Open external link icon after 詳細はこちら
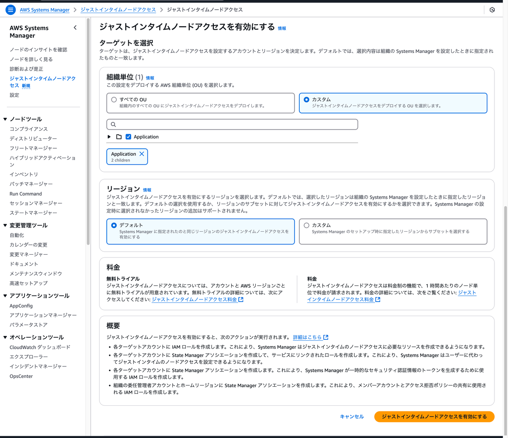 (326, 337)
